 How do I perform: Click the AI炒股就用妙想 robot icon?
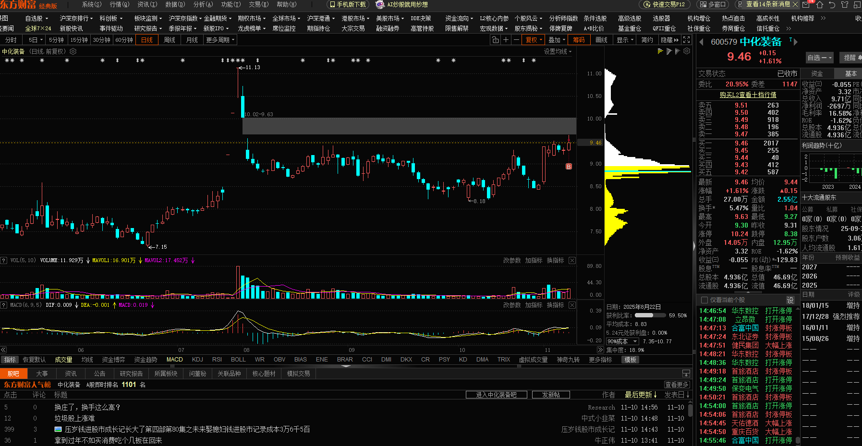(380, 4)
